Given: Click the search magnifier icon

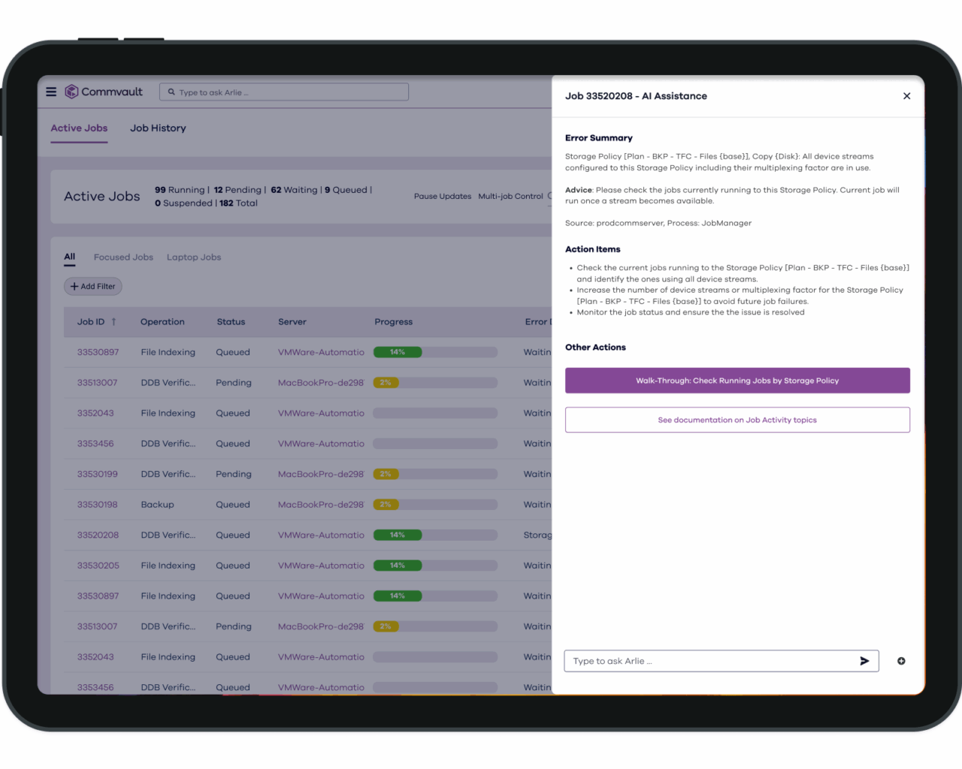Looking at the screenshot, I should [x=171, y=92].
